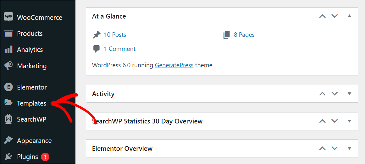Move the At a Glance widget up

323,16
